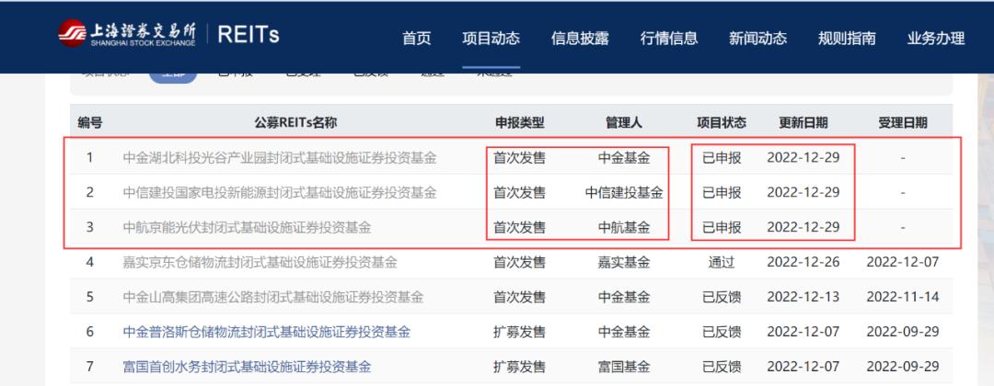Click row number 4 cell
This screenshot has height=386, width=994.
(90, 262)
